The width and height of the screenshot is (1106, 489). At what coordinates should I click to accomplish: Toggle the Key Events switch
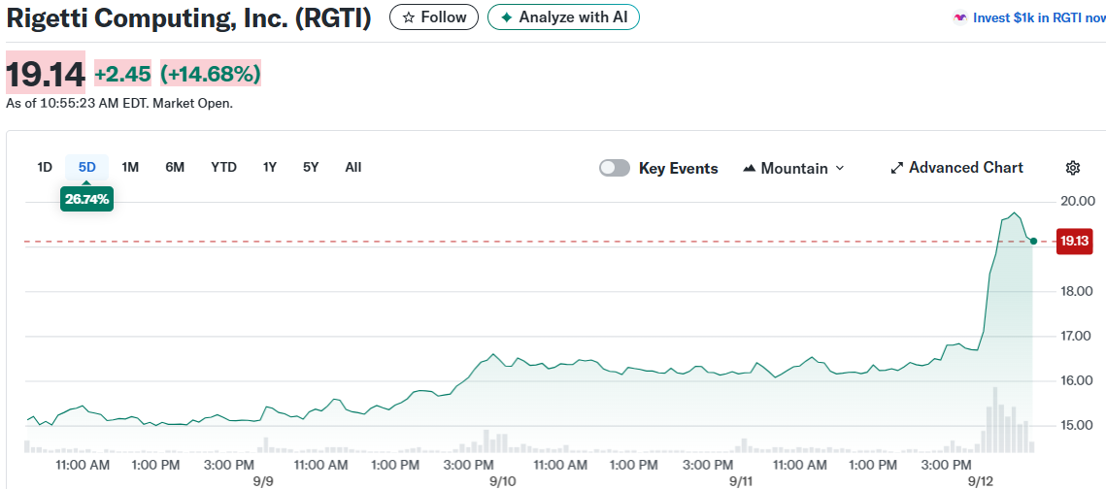click(x=615, y=168)
